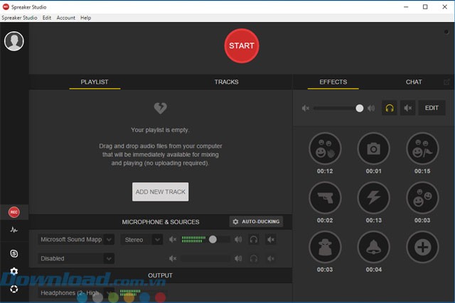Click Disabled row low-volume speaker icon
The image size is (455, 303).
(x=173, y=258)
